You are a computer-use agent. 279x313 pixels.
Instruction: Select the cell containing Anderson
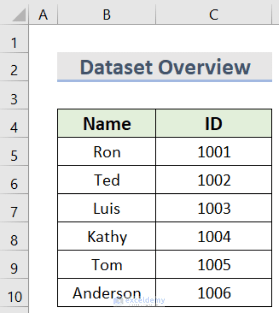click(x=106, y=293)
